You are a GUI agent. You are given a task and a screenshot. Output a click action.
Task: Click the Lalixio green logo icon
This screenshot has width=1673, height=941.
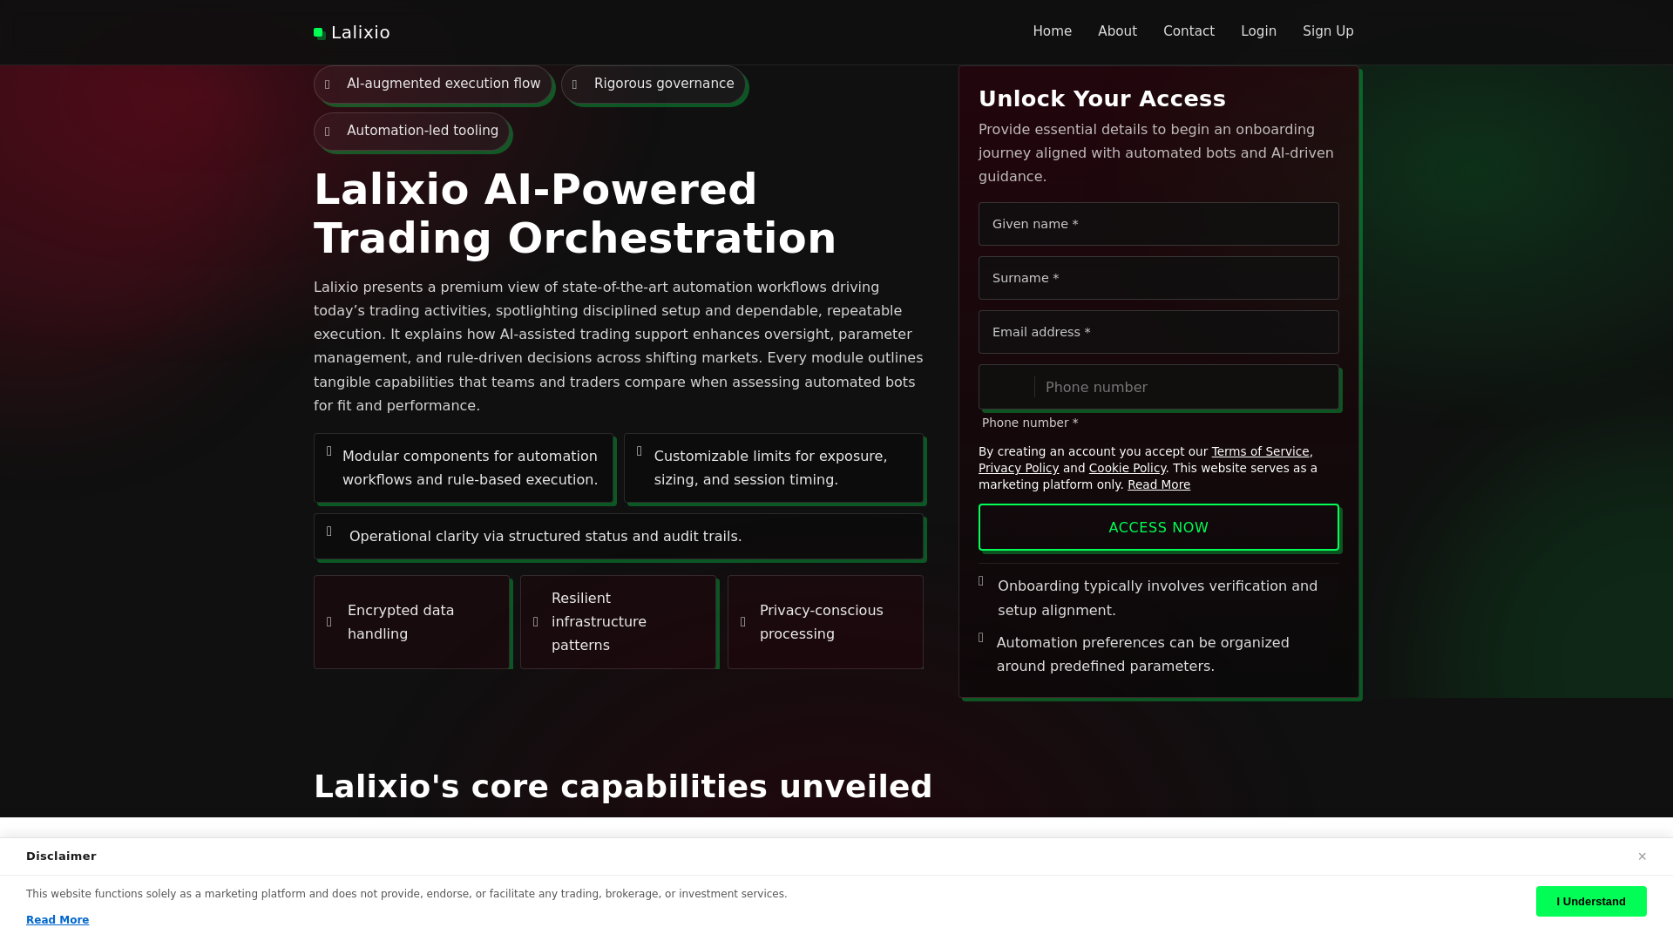pos(320,33)
